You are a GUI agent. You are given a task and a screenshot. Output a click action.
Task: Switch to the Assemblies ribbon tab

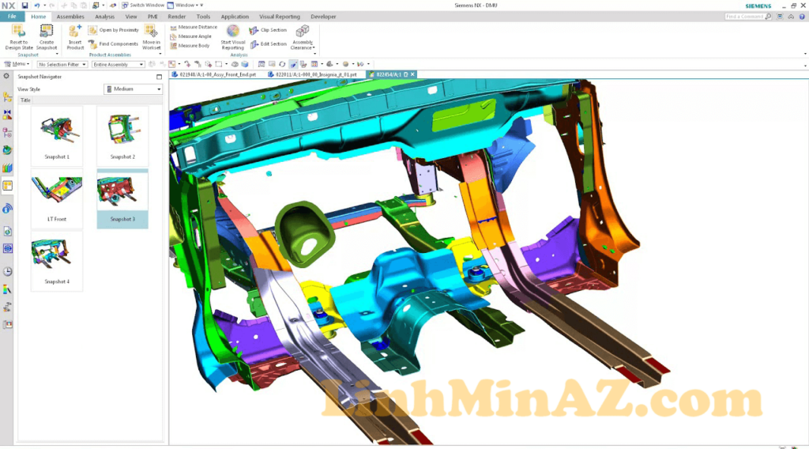[x=70, y=17]
